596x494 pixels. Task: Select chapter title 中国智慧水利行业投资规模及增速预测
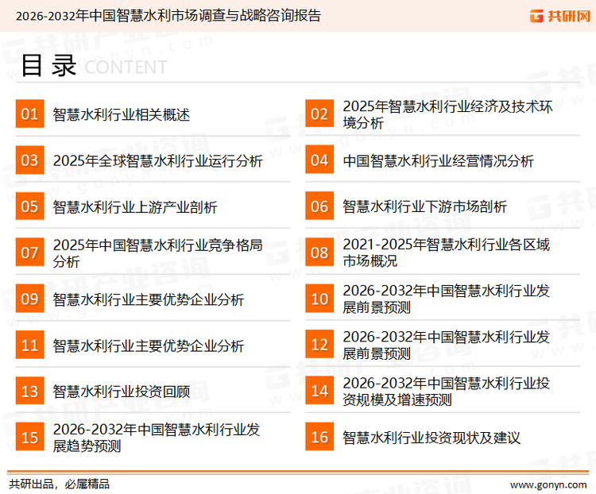tap(447, 392)
